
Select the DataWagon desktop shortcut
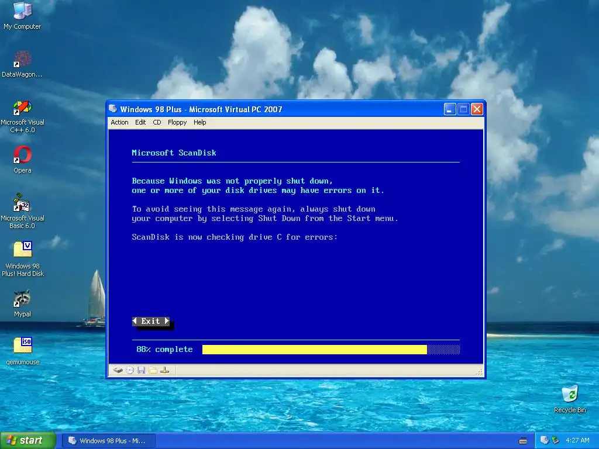click(22, 64)
